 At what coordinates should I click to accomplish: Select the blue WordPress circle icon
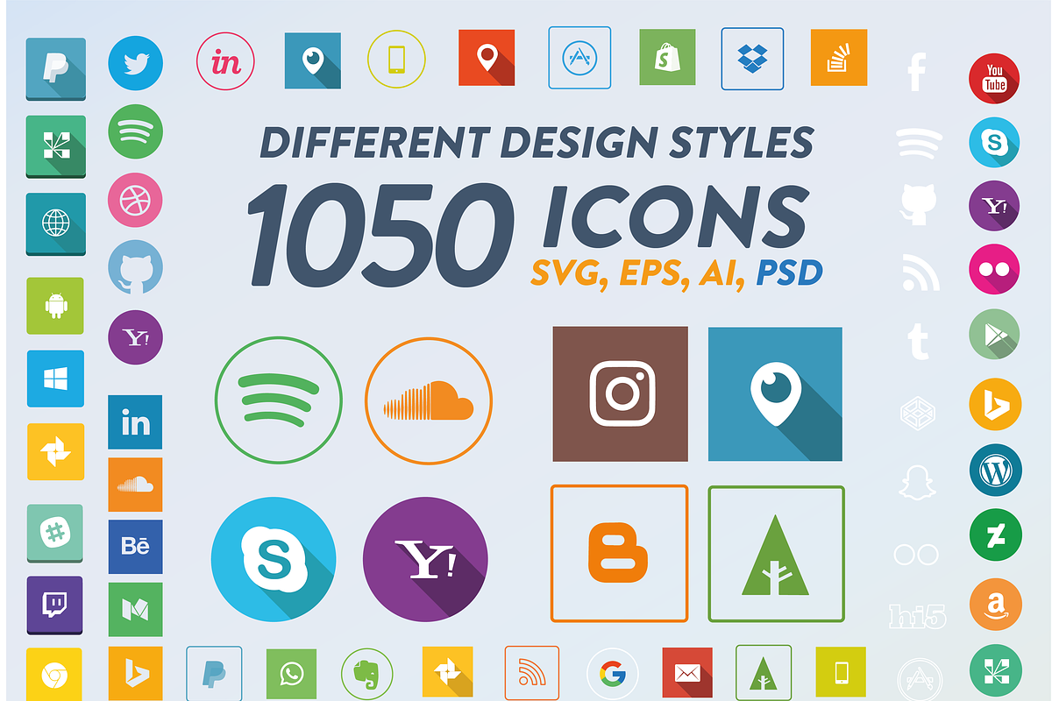[x=994, y=471]
